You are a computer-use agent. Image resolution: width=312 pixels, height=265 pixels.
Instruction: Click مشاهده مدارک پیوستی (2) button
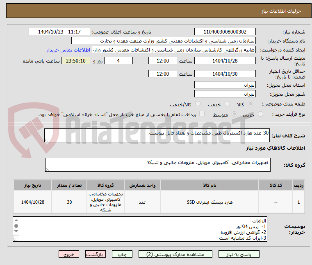pyautogui.click(x=175, y=254)
